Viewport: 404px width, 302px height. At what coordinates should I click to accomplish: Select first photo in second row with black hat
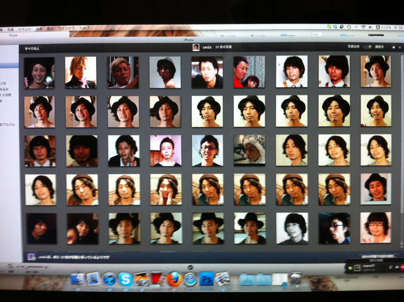(39, 112)
